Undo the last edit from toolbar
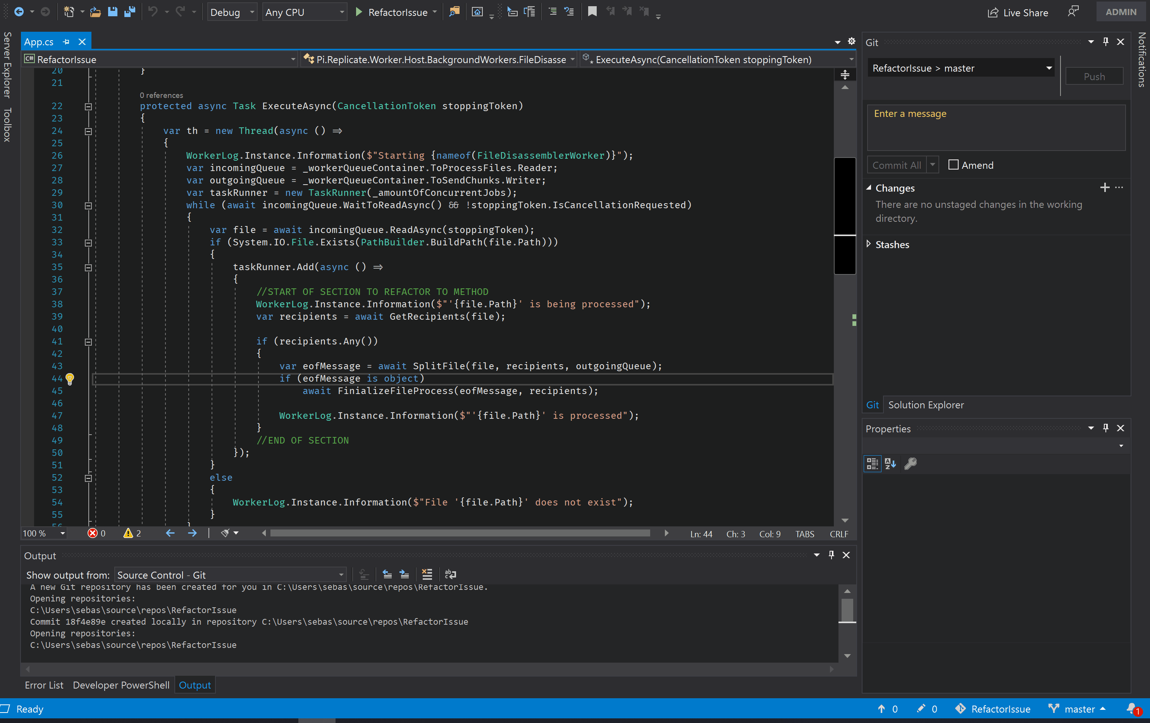 click(153, 12)
